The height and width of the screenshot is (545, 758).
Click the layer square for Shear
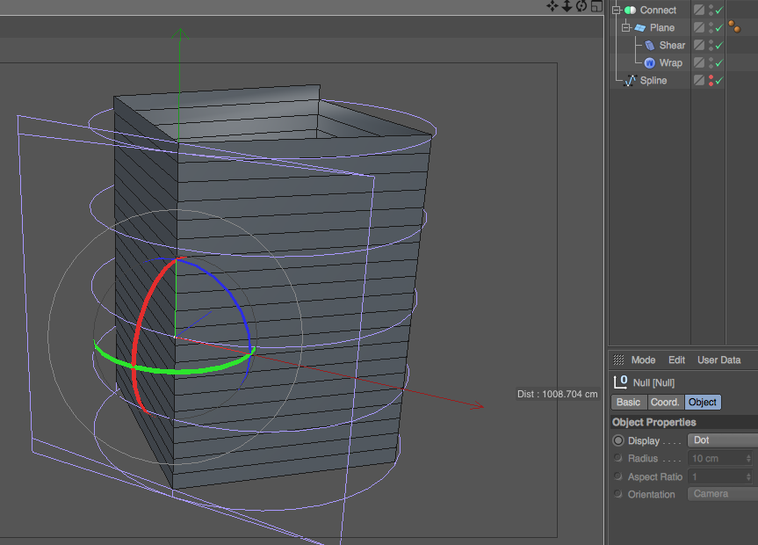699,45
